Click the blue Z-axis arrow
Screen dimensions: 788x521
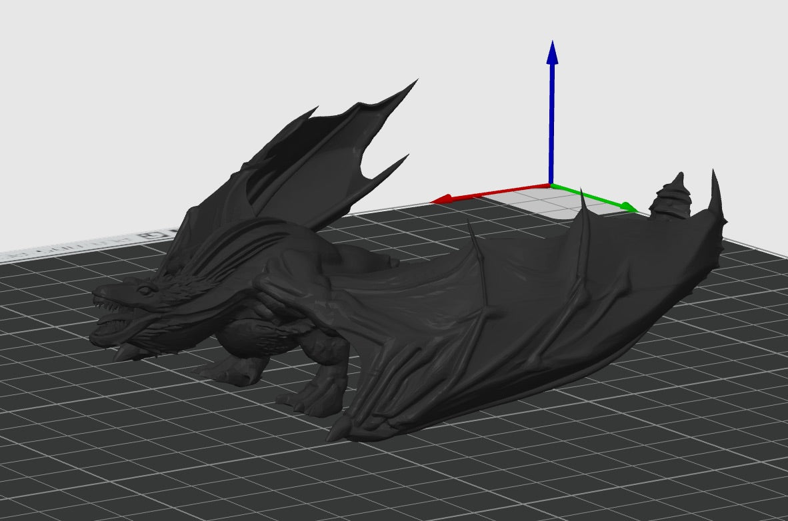coord(552,113)
